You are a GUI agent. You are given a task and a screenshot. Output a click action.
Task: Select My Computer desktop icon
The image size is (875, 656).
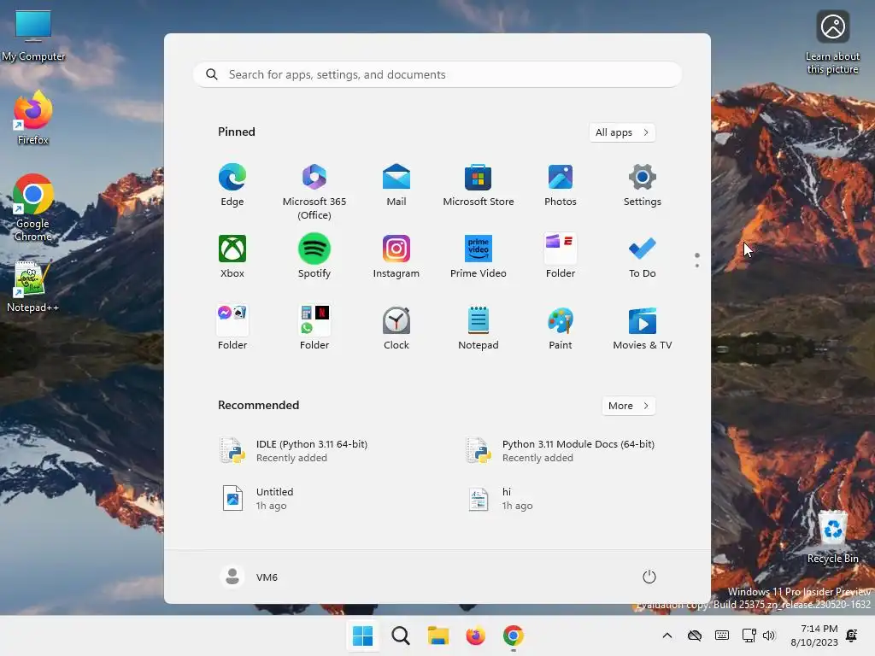tap(33, 36)
